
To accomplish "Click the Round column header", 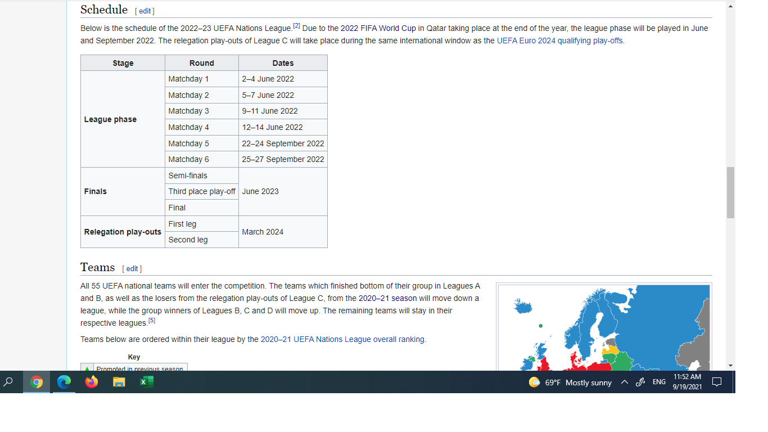I will (202, 63).
